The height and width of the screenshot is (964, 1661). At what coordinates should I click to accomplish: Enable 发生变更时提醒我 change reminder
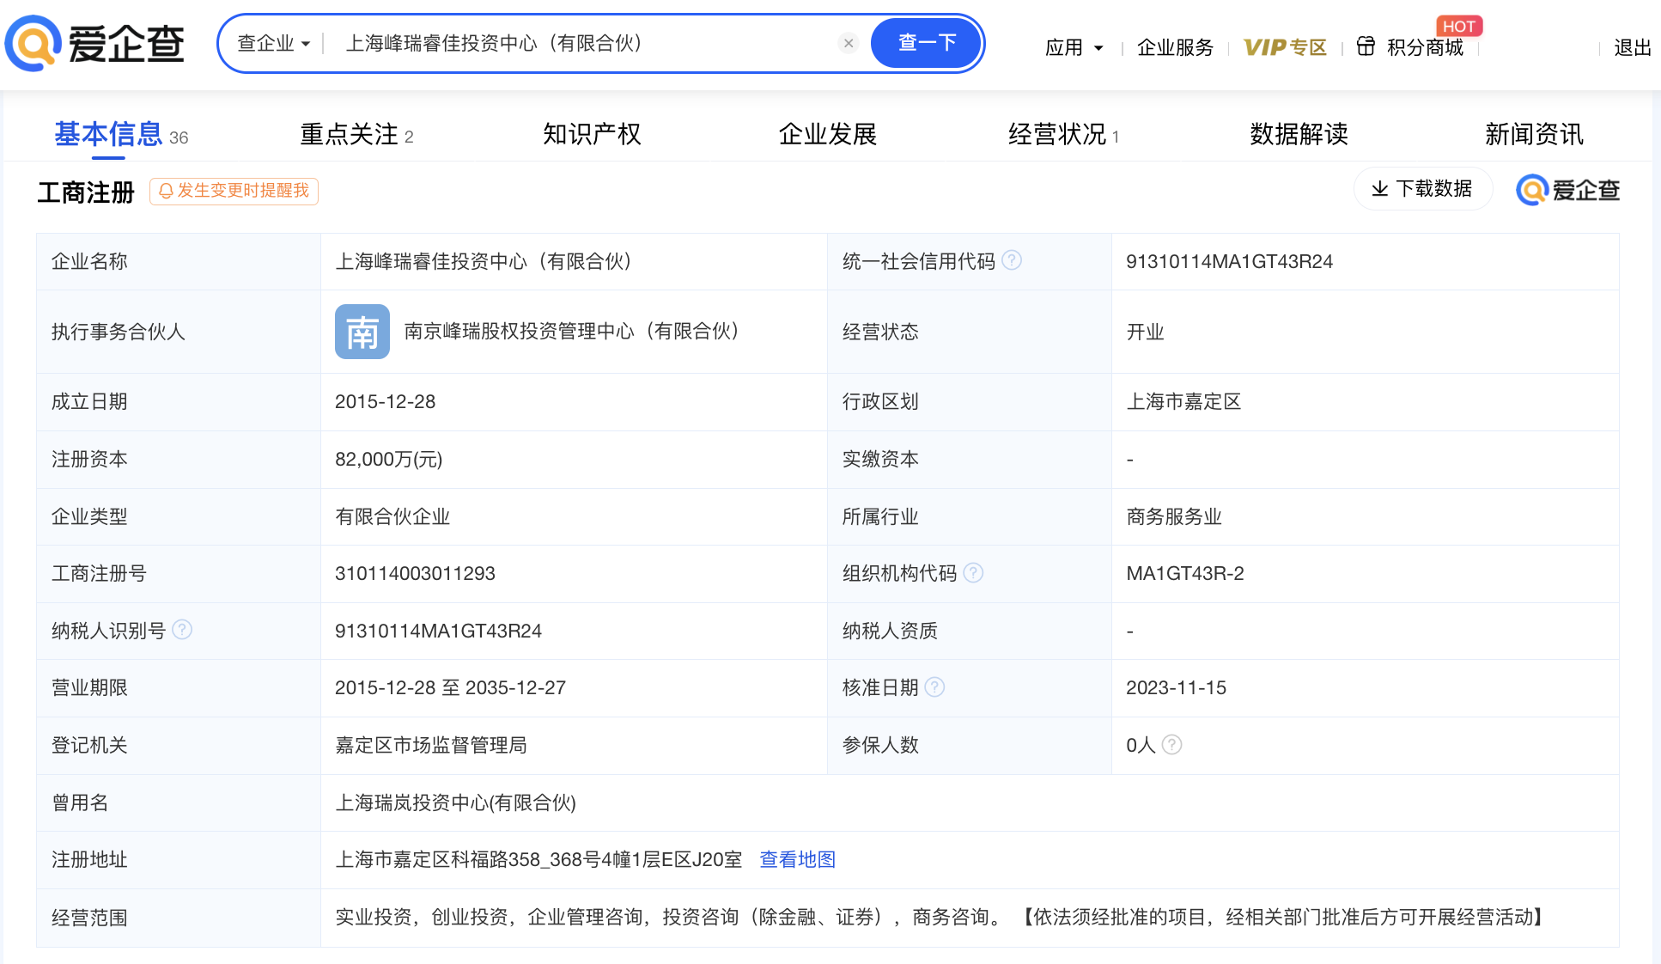234,191
